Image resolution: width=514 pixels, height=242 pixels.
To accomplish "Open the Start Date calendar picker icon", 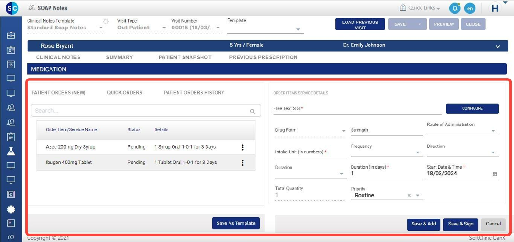I will pos(495,174).
